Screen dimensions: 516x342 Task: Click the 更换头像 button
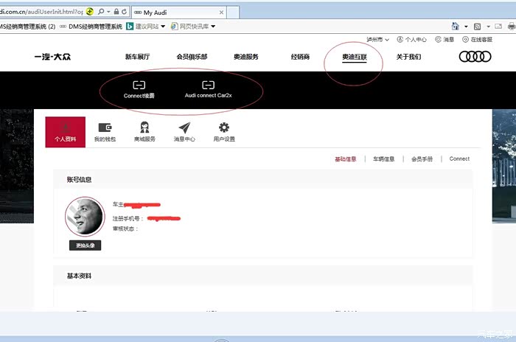[86, 245]
